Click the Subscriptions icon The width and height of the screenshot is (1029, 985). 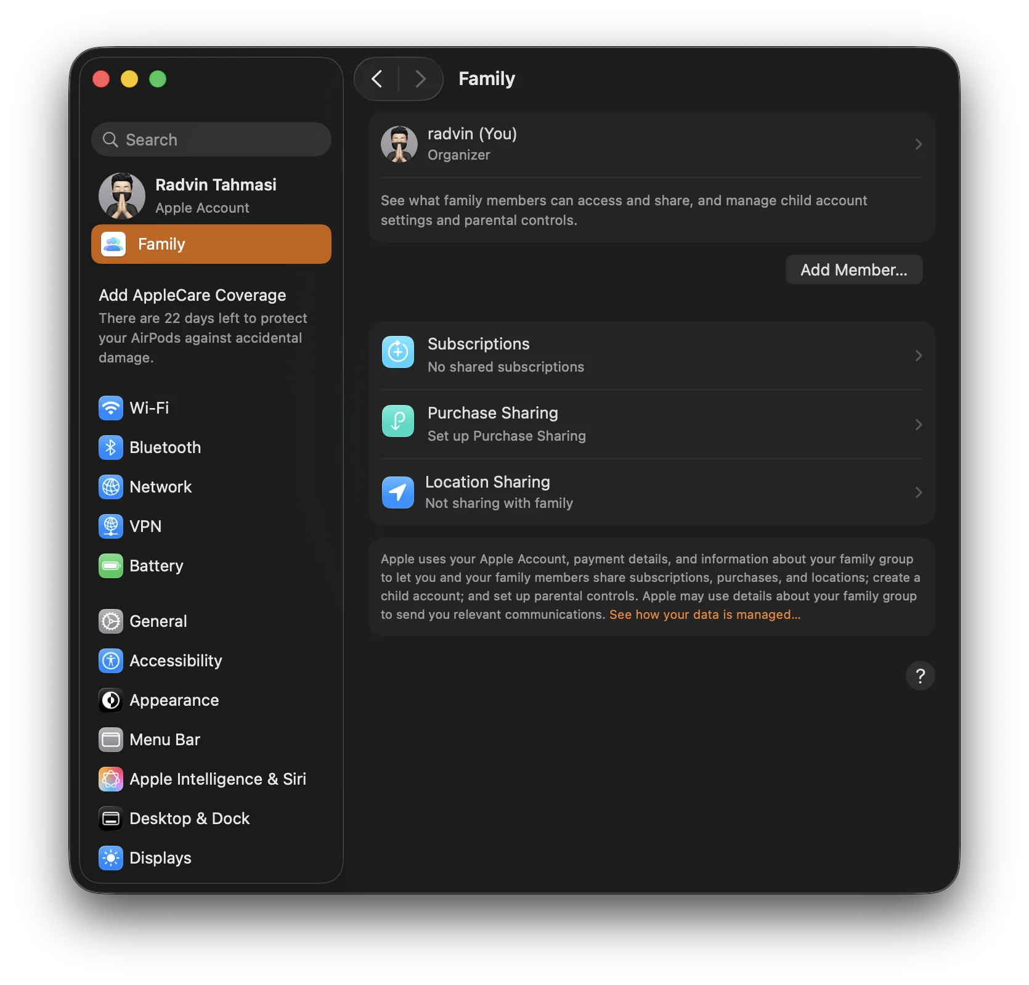pyautogui.click(x=398, y=352)
